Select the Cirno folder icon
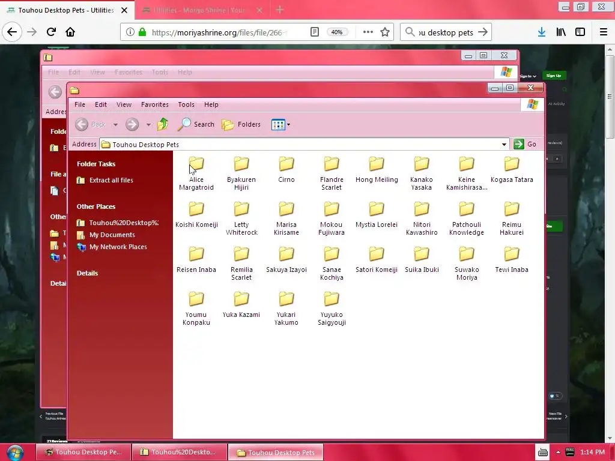Viewport: 615px width, 461px height. (286, 164)
